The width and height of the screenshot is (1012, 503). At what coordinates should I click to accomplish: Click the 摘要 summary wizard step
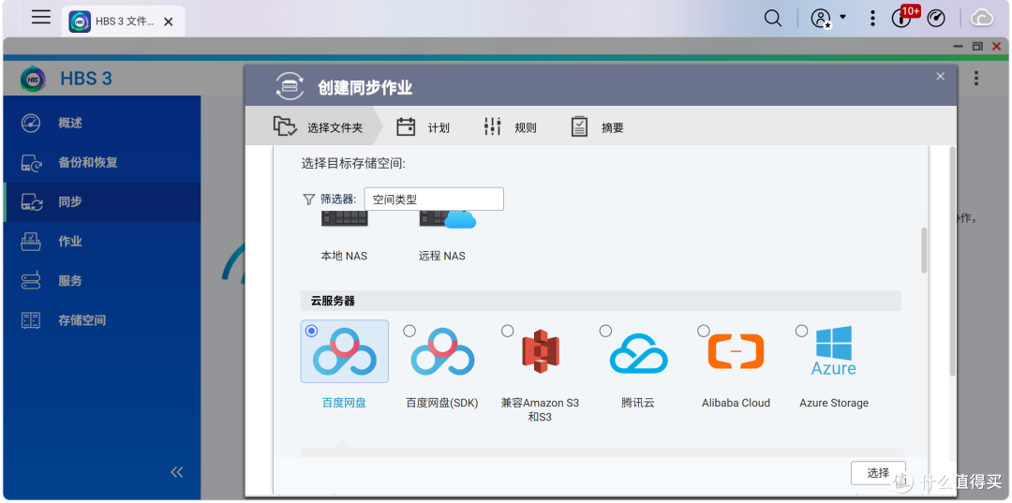pyautogui.click(x=598, y=127)
